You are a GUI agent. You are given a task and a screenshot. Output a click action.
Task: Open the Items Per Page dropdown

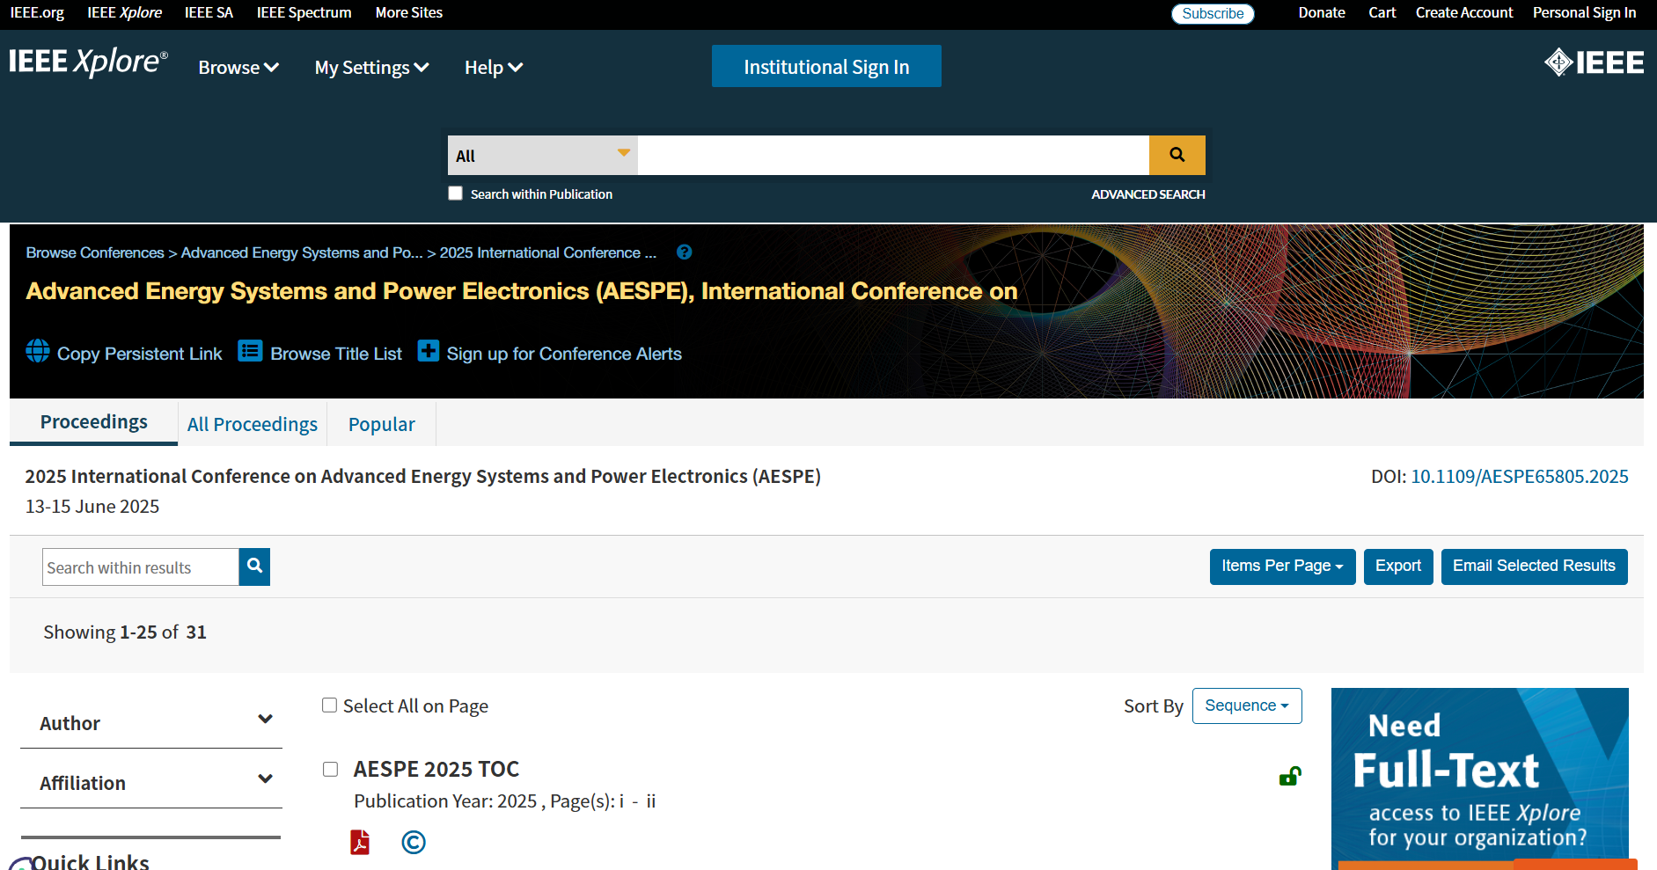coord(1281,567)
